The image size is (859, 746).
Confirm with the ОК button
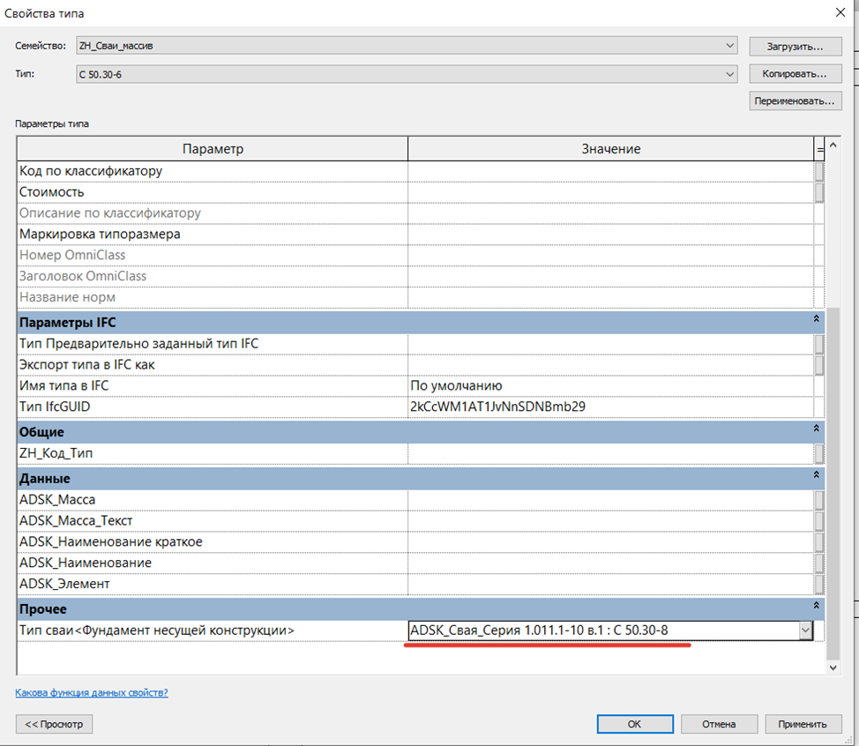(x=635, y=724)
